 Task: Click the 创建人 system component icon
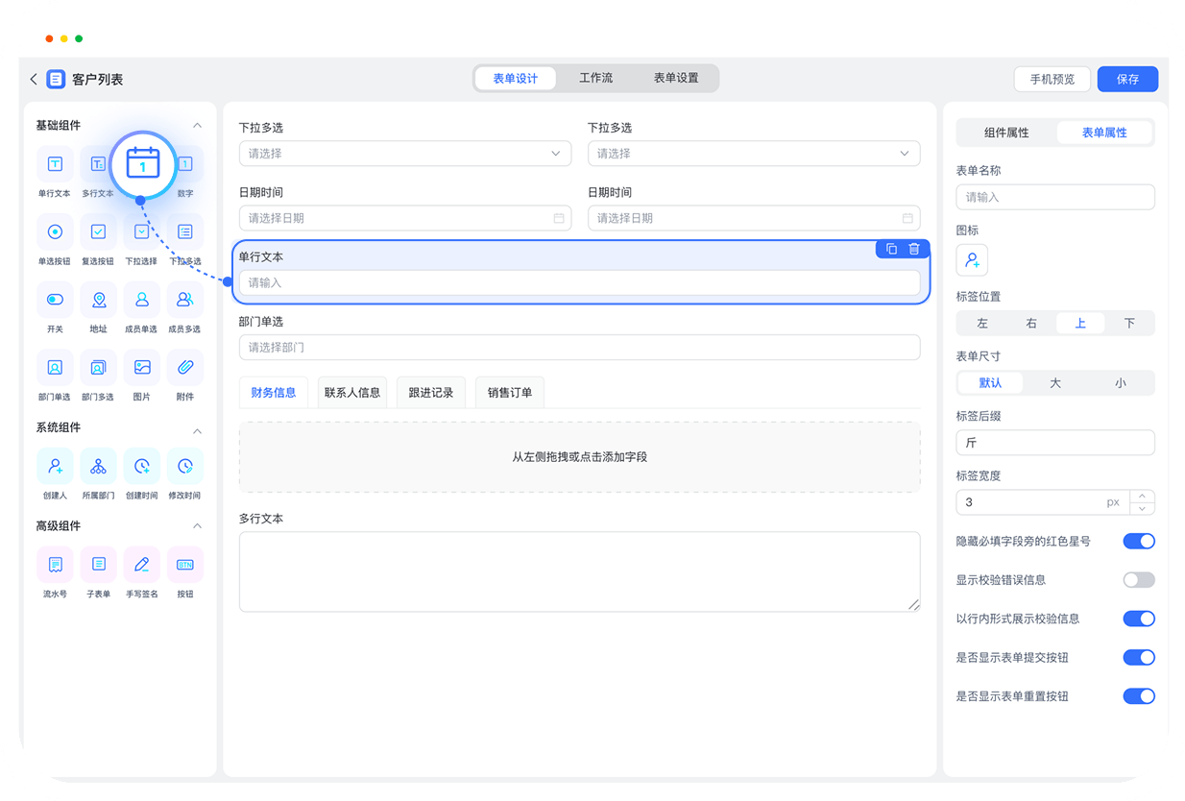55,466
